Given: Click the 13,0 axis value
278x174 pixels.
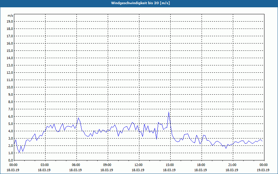Looking at the screenshot, I should point(10,65).
